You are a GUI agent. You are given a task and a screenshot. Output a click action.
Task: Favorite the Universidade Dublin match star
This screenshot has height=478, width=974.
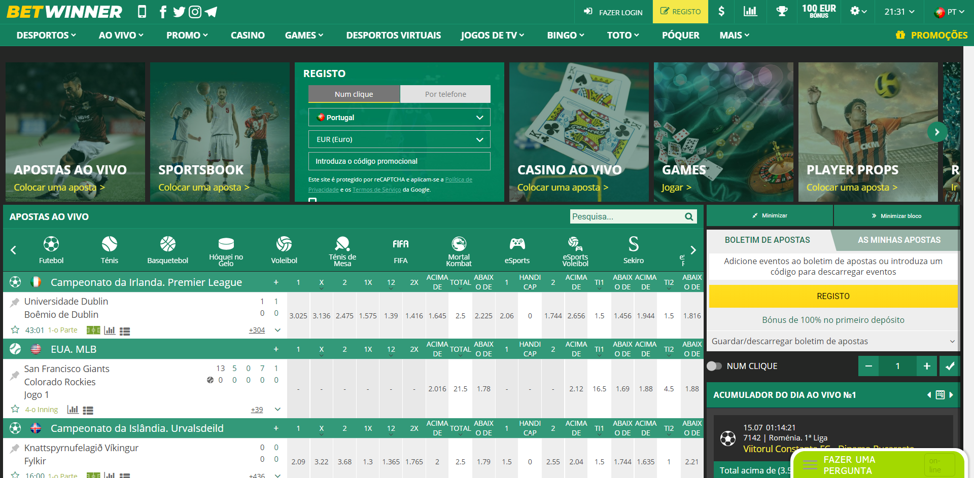click(15, 330)
